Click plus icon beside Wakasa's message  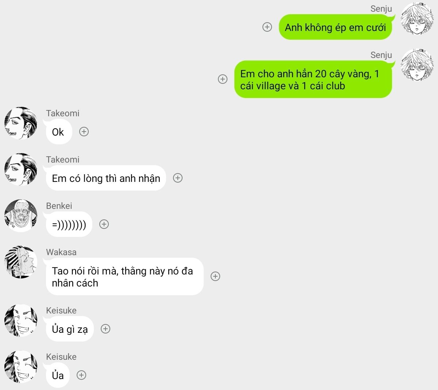215,276
